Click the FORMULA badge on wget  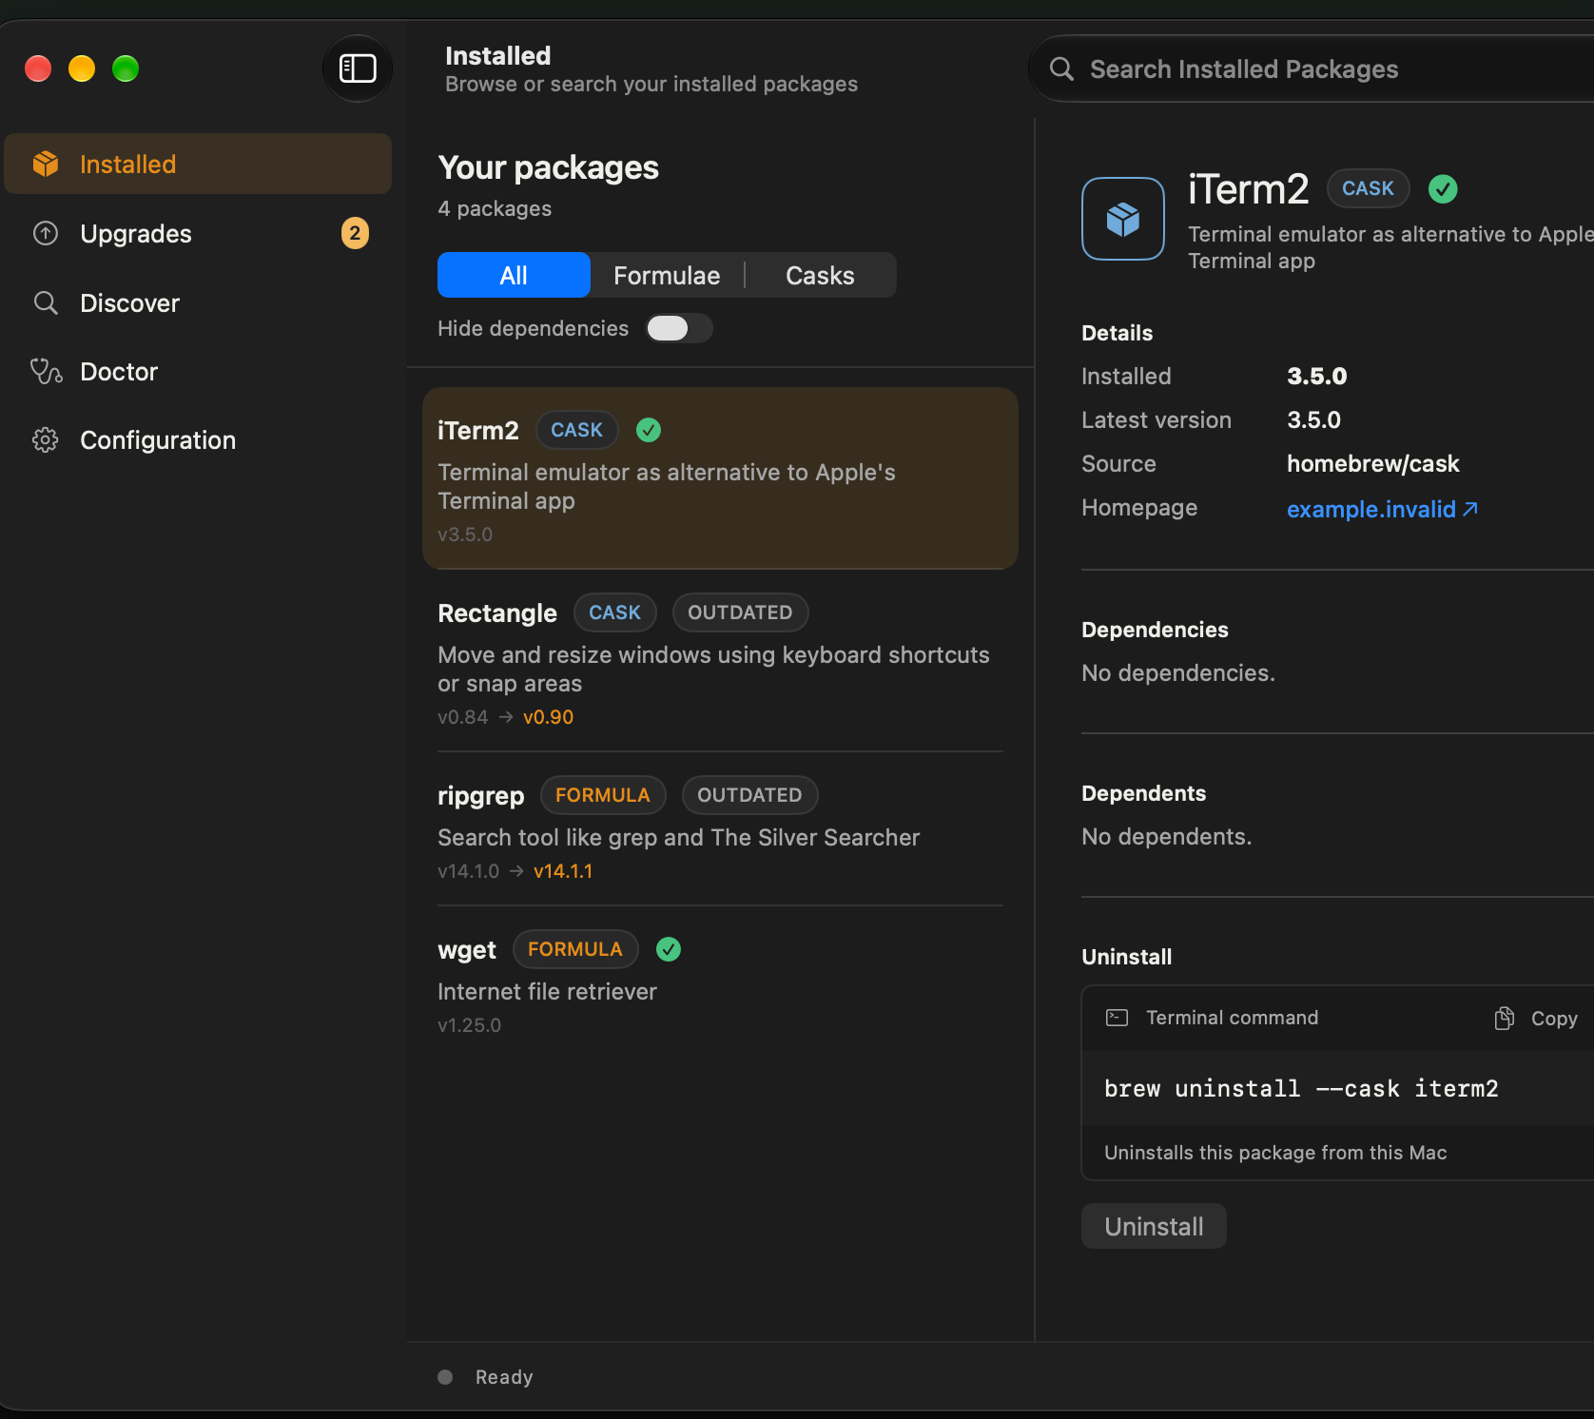(x=575, y=949)
